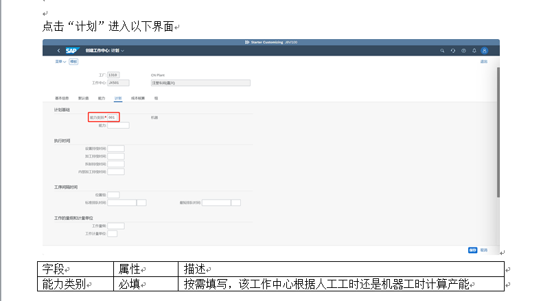Select the 能力 tab
541x301 pixels.
tap(102, 98)
